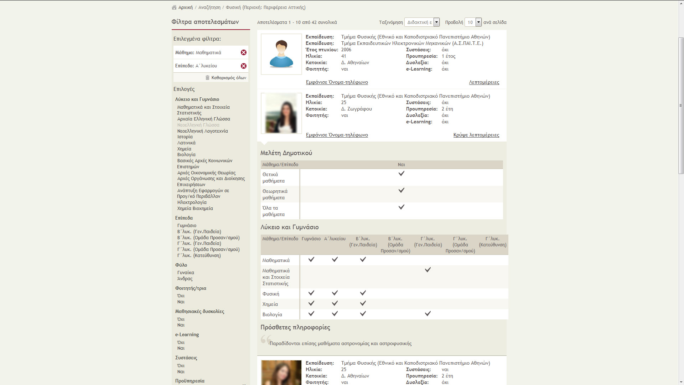Remove the Επίπεδο: Α΄λυκείου filter
The height and width of the screenshot is (385, 684).
(x=243, y=66)
